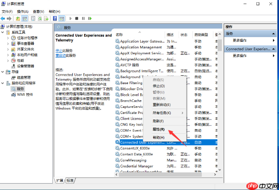Expand the 事件查看器 node arrow
This screenshot has width=279, height=190.
point(8,43)
